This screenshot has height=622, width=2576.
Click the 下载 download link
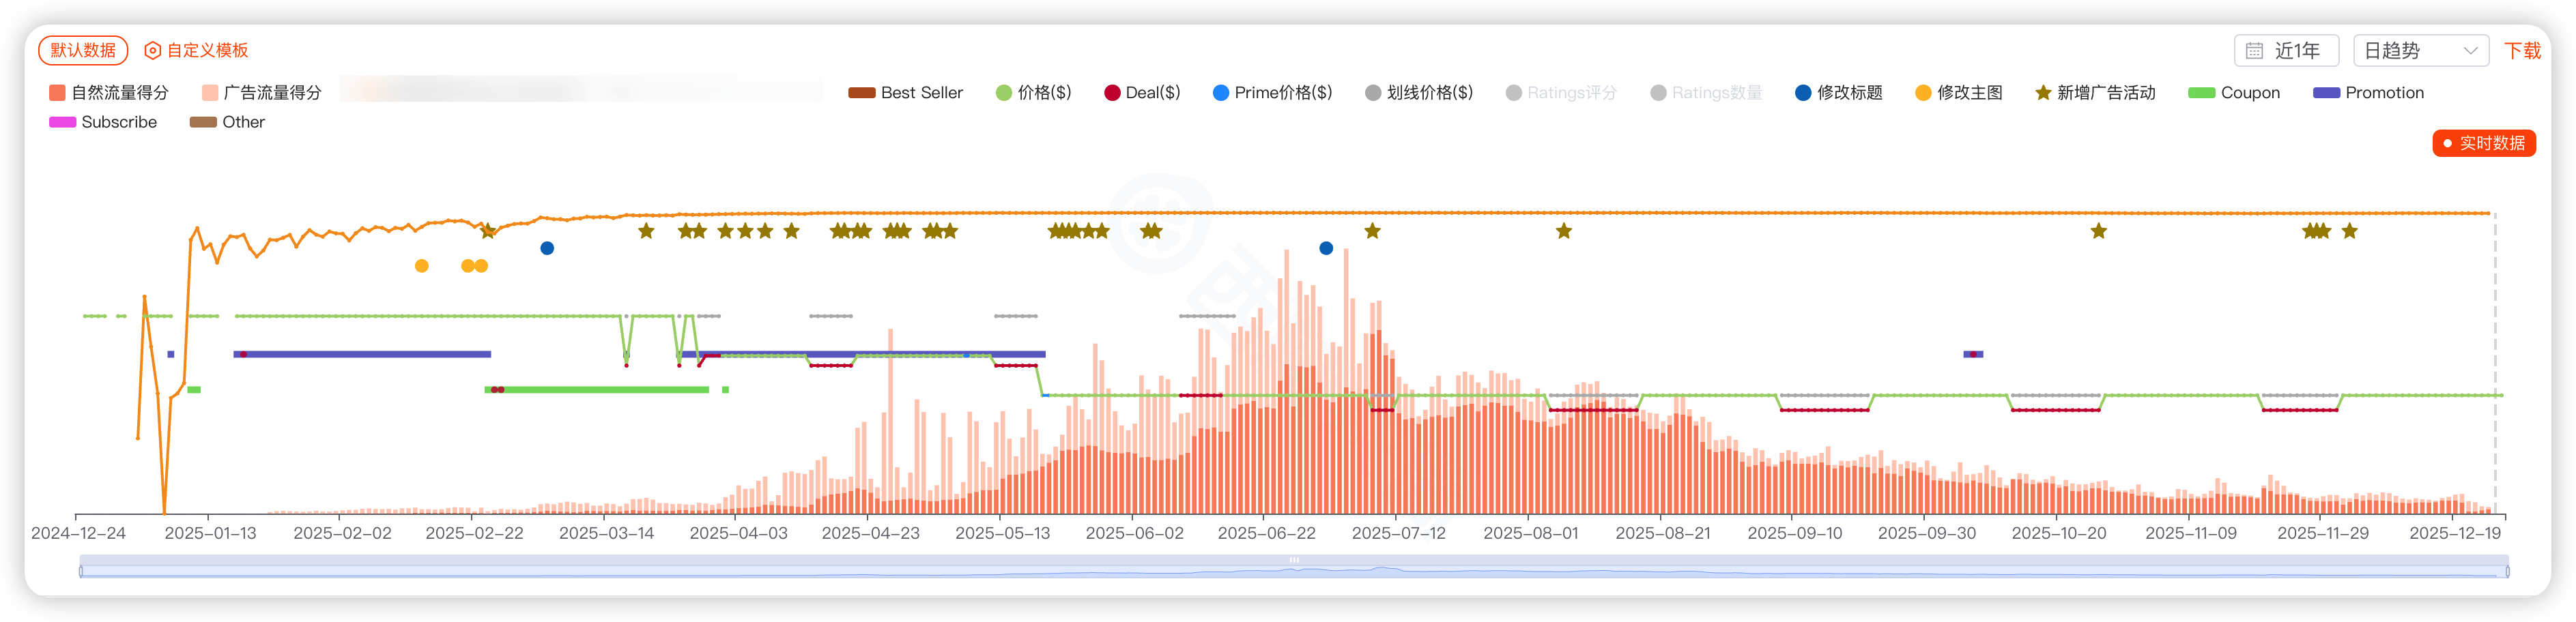2522,51
